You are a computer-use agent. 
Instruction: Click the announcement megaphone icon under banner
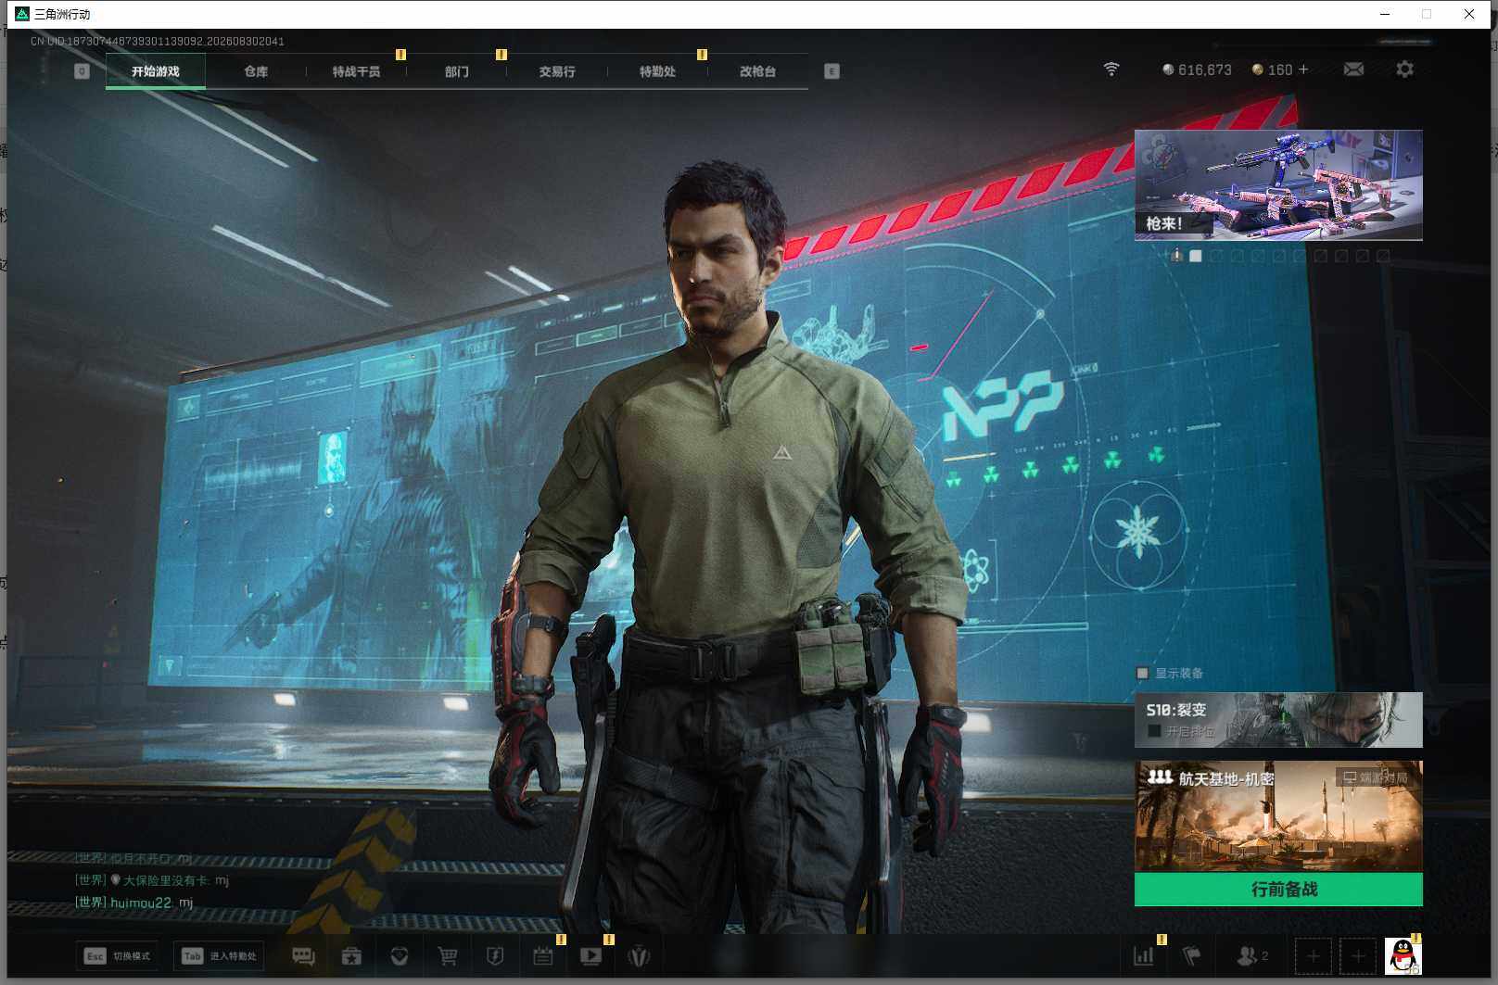[1176, 256]
